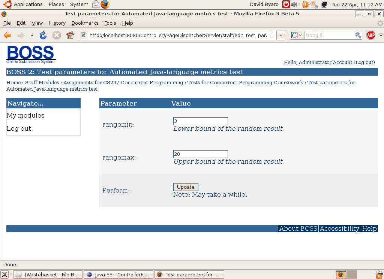The height and width of the screenshot is (279, 384).
Task: Click the volume speaker icon in the system tray
Action: [294, 4]
